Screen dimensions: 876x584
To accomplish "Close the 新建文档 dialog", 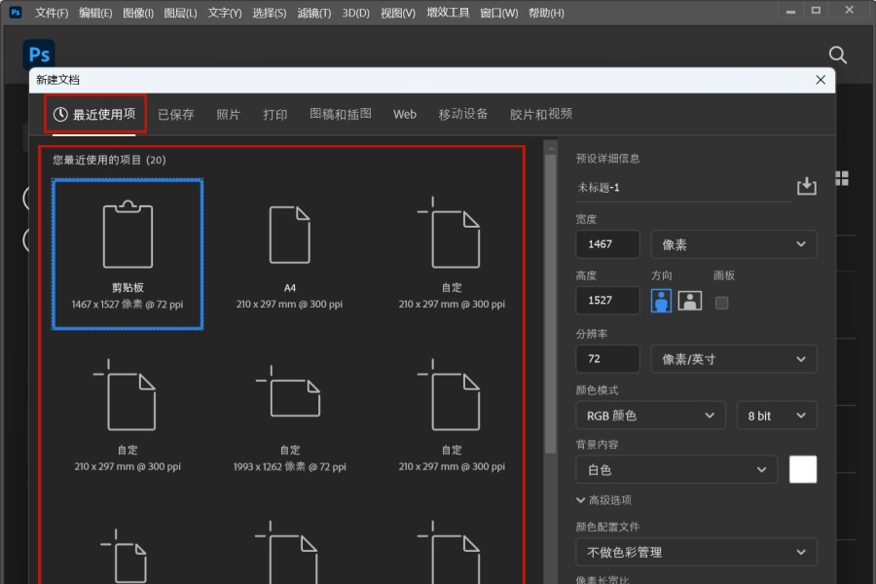I will click(821, 80).
